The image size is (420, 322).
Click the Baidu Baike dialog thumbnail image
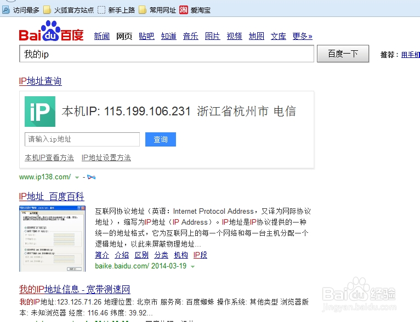(x=52, y=238)
